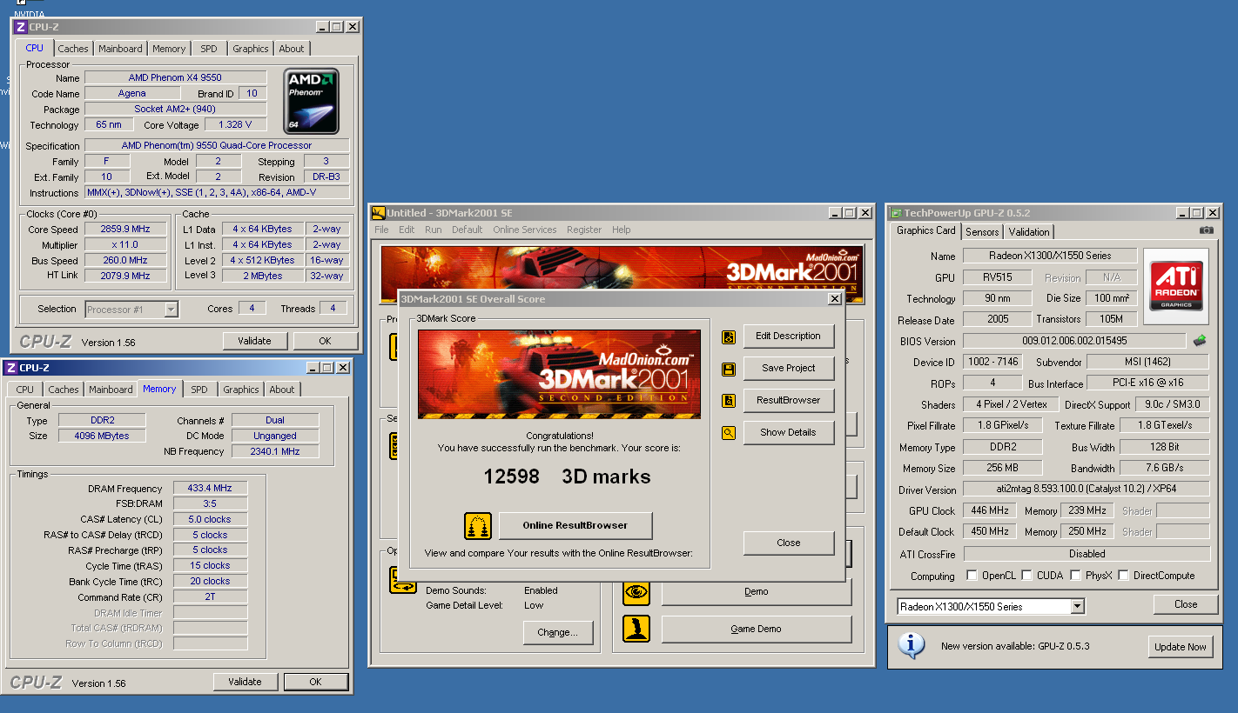Click the Driver Version field in GPU-Z

pyautogui.click(x=1087, y=490)
